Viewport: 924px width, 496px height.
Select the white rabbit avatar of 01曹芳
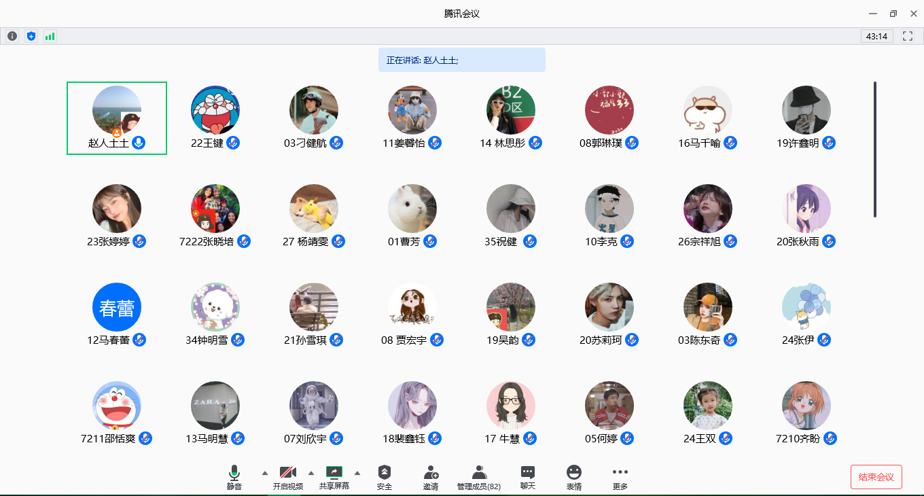[x=412, y=209]
